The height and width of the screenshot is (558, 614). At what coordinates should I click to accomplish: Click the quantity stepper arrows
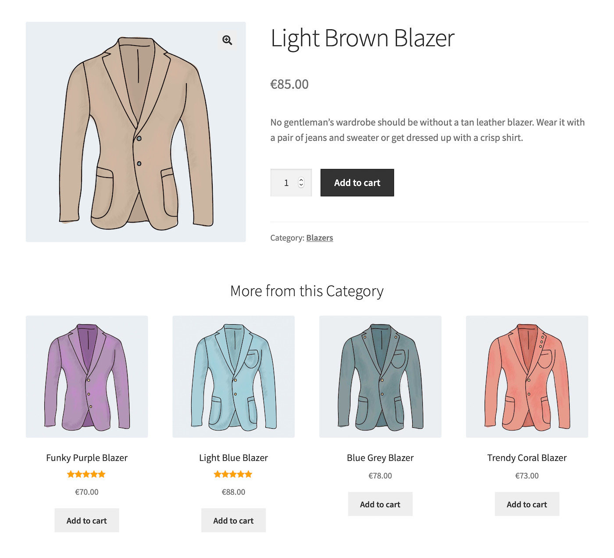[x=301, y=182]
